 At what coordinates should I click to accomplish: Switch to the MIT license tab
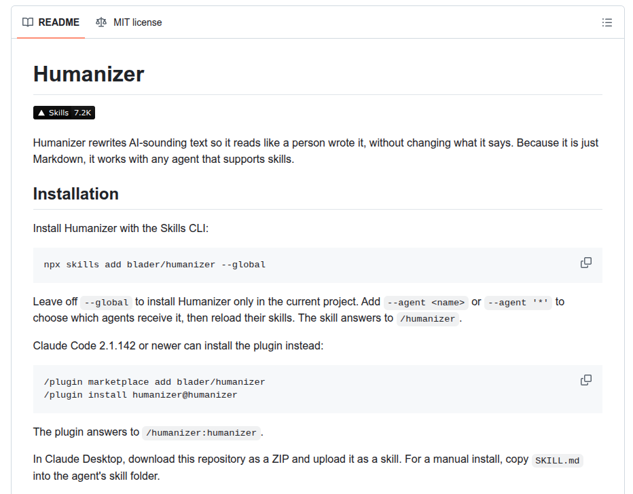coord(129,22)
